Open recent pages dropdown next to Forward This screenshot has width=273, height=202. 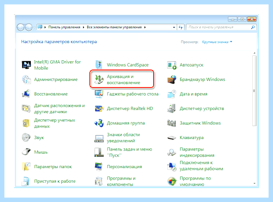pyautogui.click(x=34, y=27)
